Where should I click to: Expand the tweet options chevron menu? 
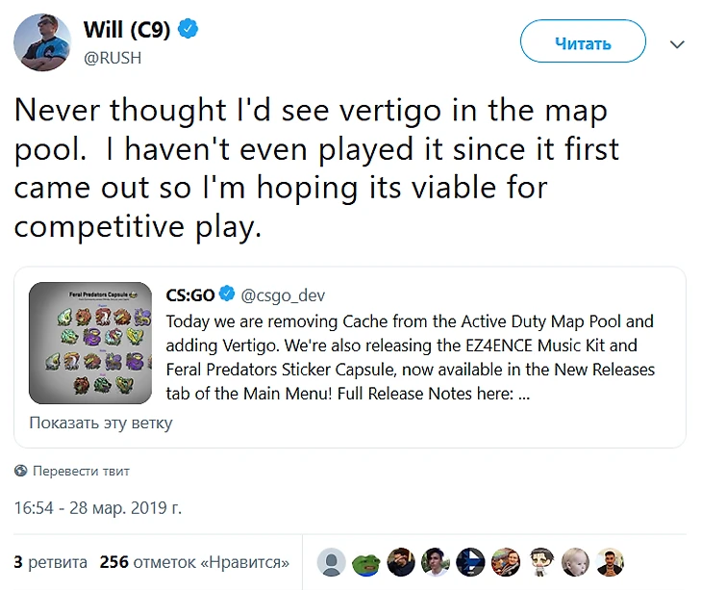[677, 44]
